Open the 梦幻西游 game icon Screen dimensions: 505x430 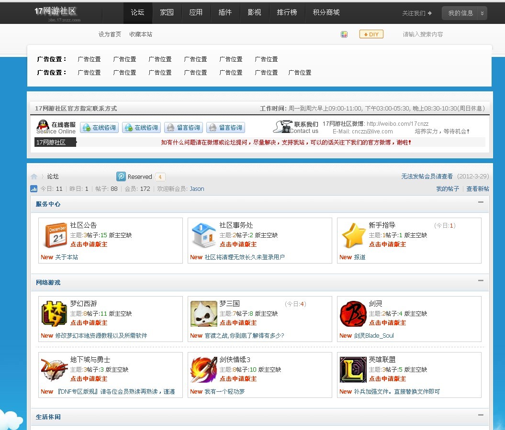55,314
